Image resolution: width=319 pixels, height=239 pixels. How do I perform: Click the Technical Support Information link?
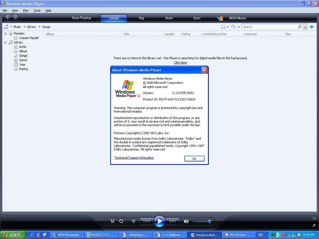tap(134, 157)
